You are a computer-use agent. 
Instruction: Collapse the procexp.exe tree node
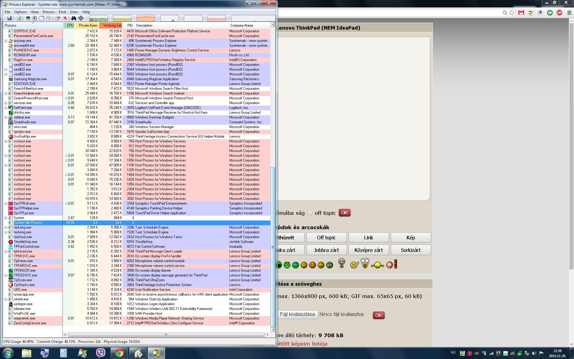6,41
